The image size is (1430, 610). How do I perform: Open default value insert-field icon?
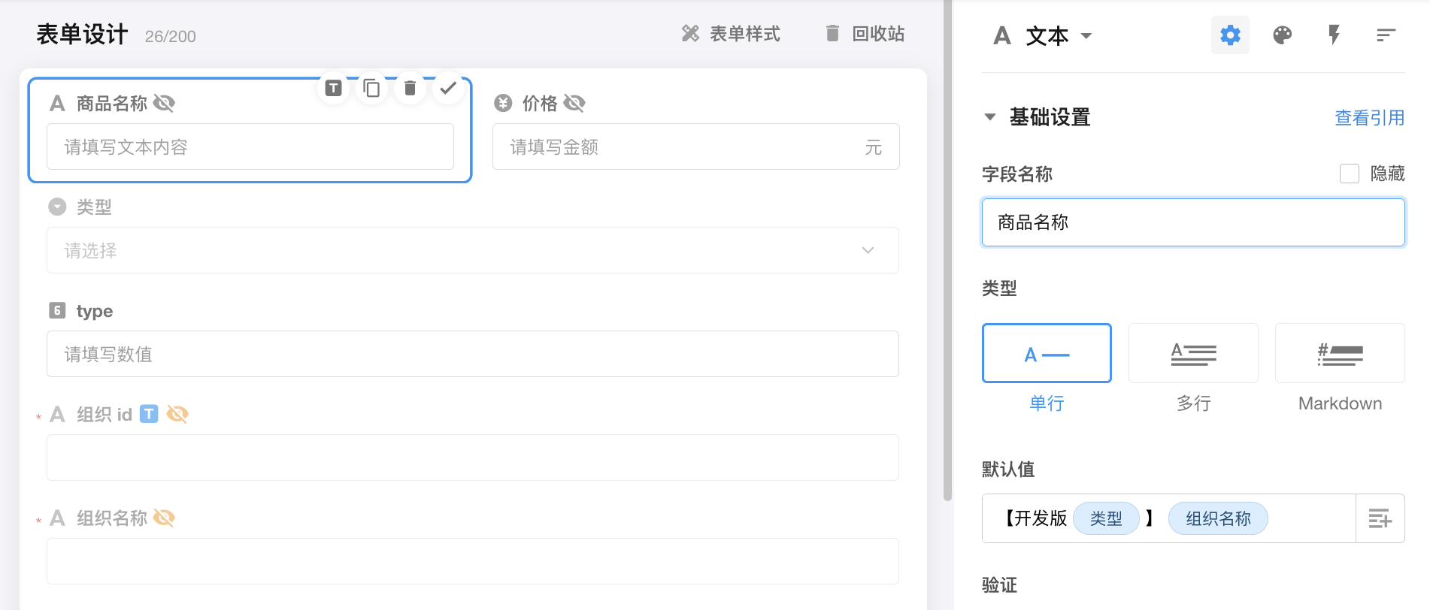(x=1380, y=518)
